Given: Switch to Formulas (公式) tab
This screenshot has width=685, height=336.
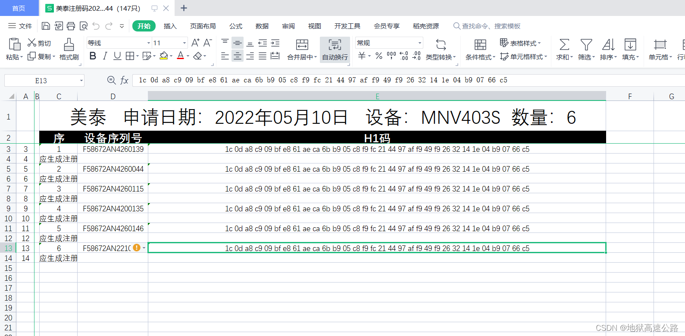Looking at the screenshot, I should point(236,26).
